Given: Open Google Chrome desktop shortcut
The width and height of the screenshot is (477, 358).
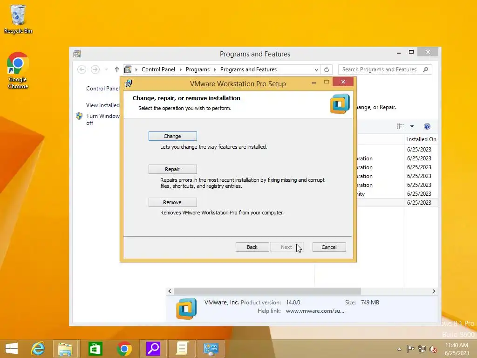Looking at the screenshot, I should click(x=18, y=71).
